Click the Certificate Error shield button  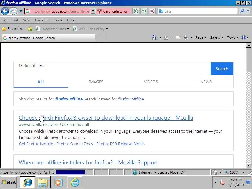pyautogui.click(x=113, y=11)
